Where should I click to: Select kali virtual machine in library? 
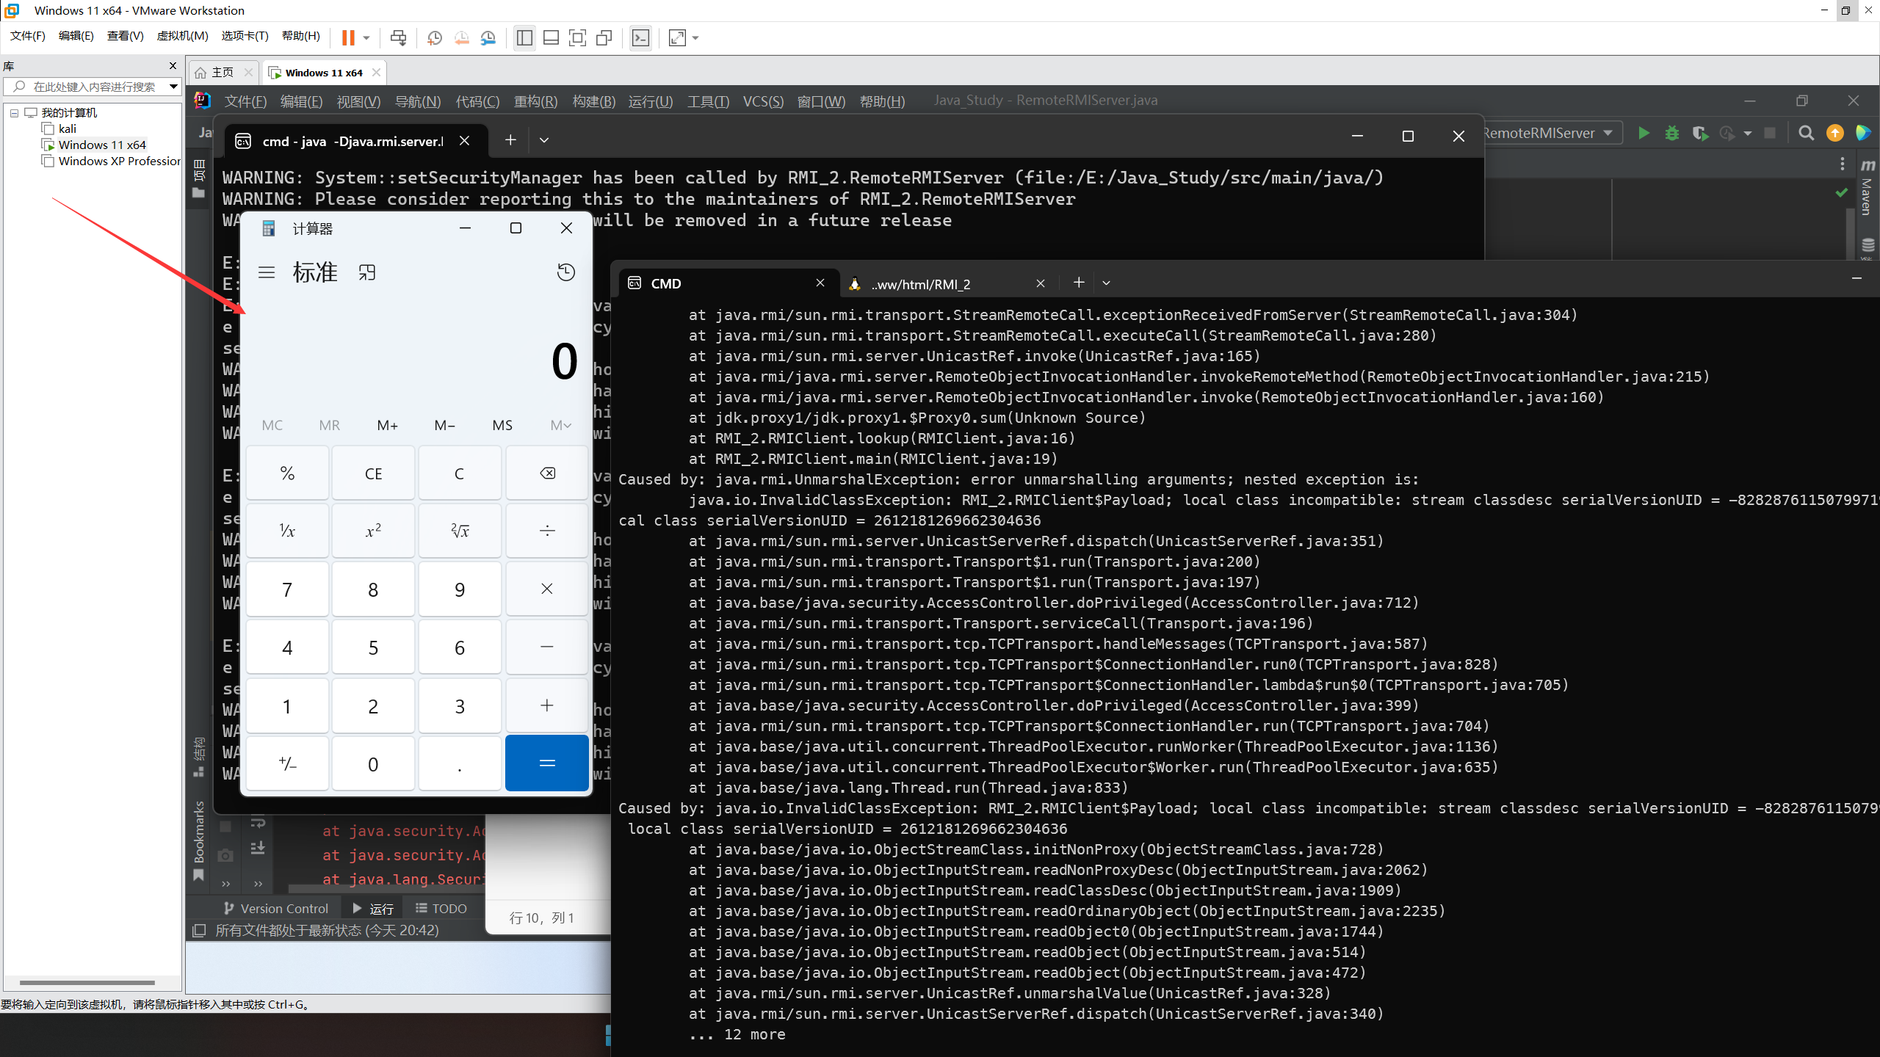point(67,128)
